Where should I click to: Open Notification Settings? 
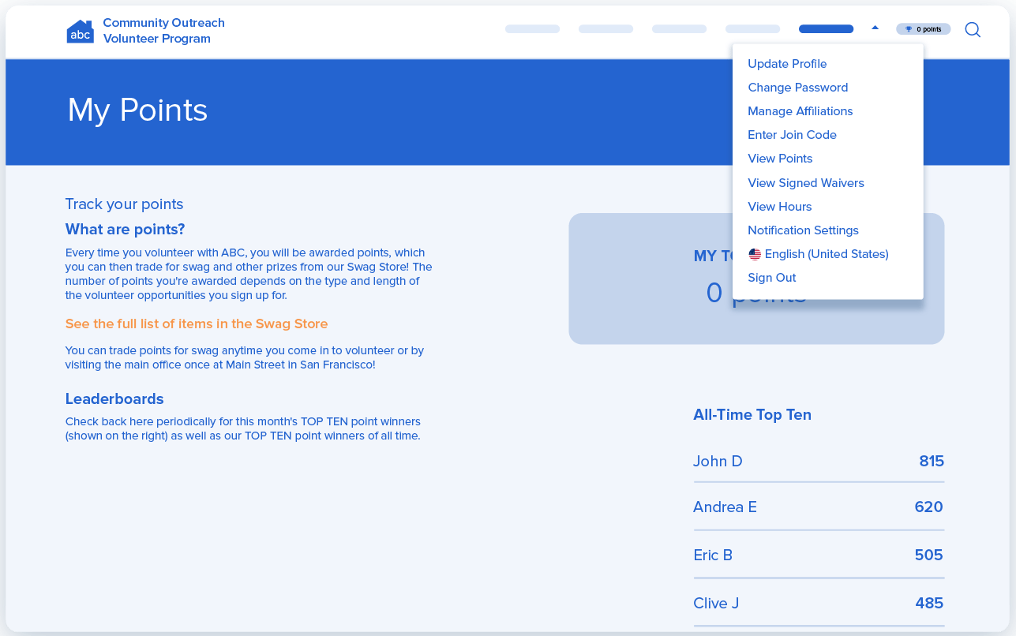803,230
